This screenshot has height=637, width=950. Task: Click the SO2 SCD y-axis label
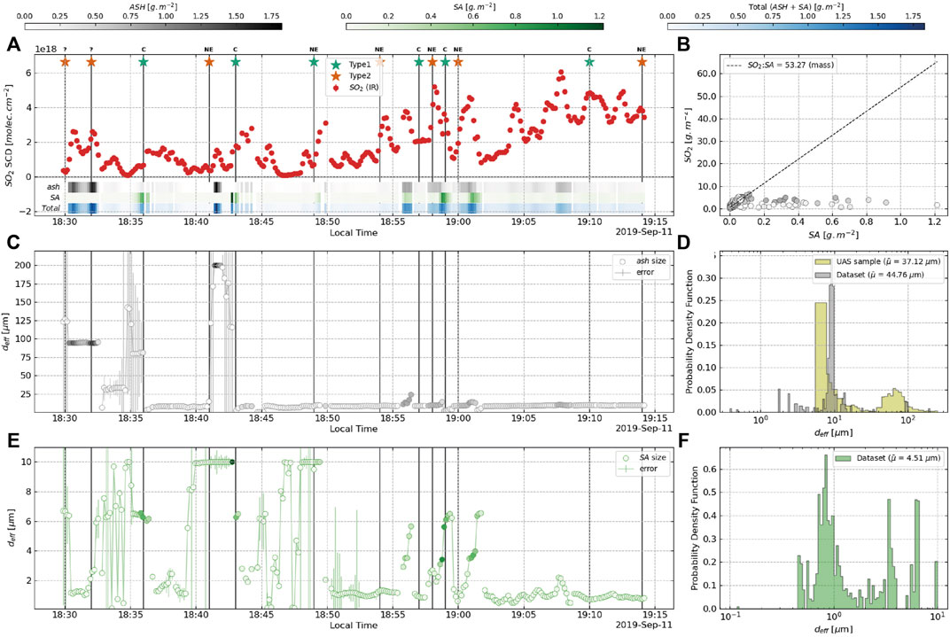9,136
